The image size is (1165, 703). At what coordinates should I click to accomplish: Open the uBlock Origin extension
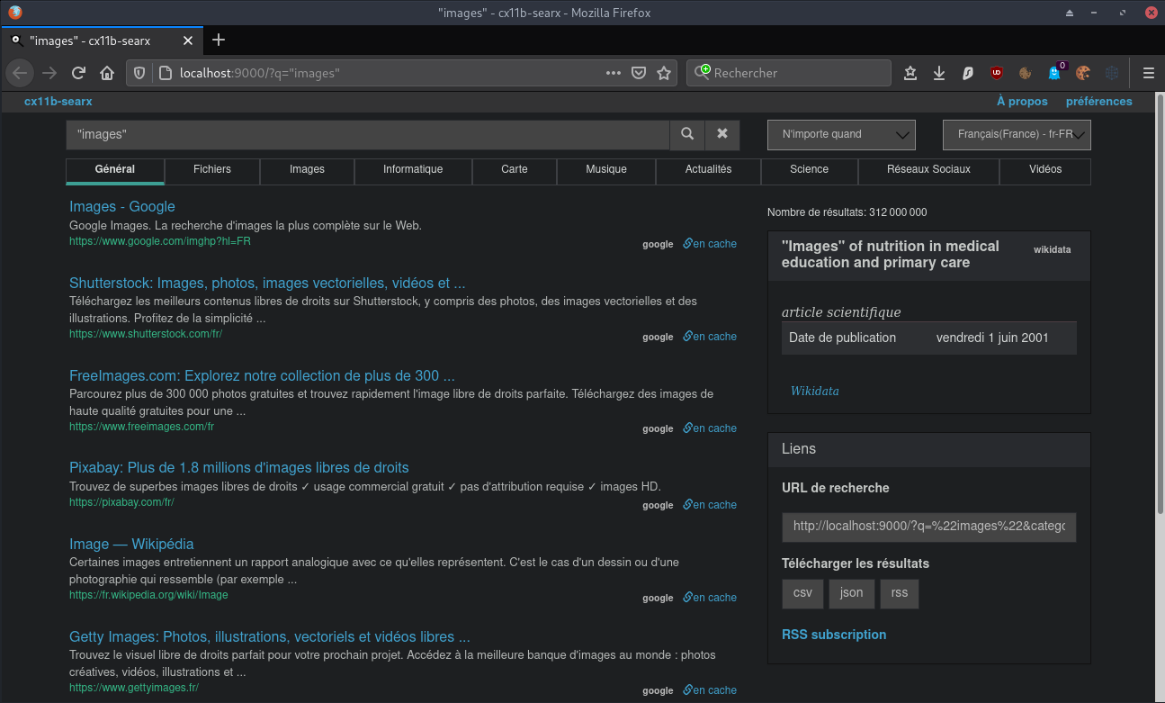(x=997, y=73)
